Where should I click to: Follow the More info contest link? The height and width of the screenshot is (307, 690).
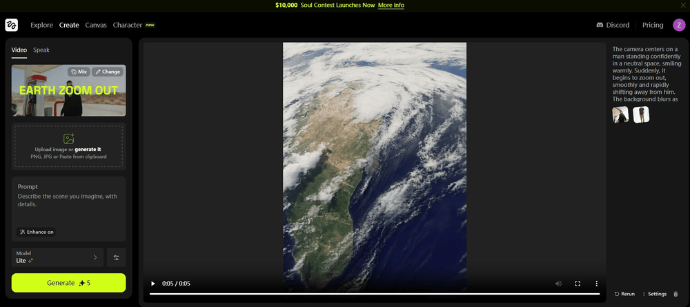coord(391,6)
